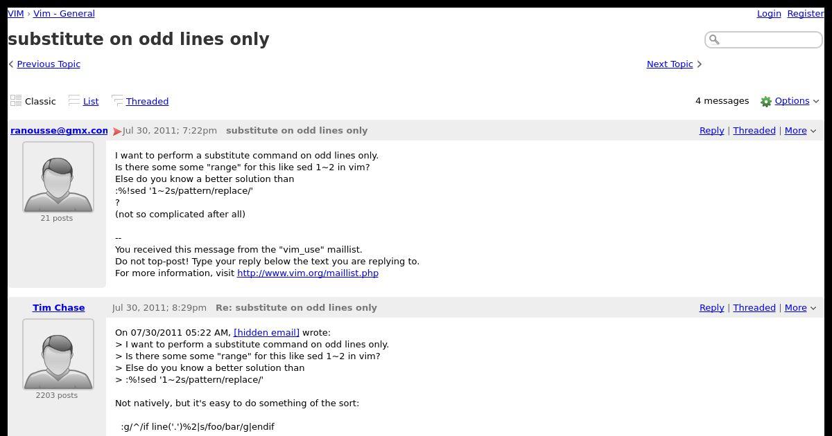This screenshot has height=436, width=832.
Task: Click Tim Chase's avatar picture
Action: point(58,354)
